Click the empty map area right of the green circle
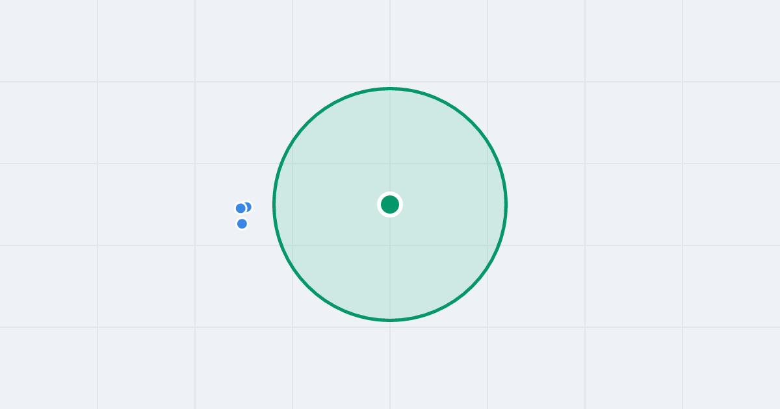The image size is (780, 409). coord(617,204)
